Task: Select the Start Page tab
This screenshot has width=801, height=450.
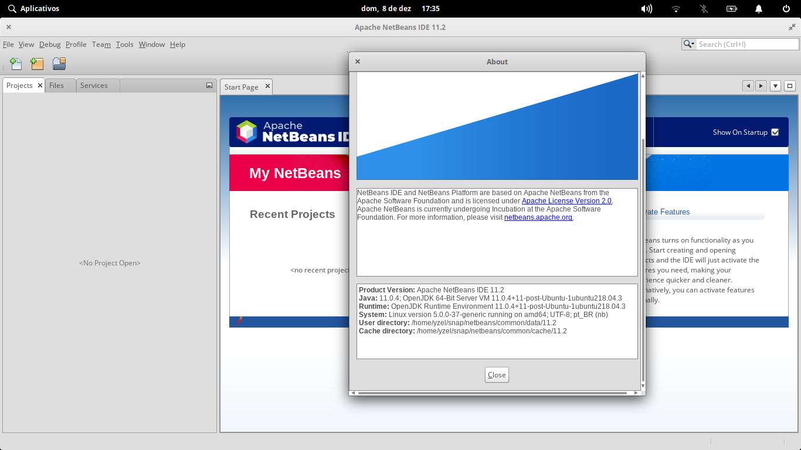Action: click(x=242, y=86)
